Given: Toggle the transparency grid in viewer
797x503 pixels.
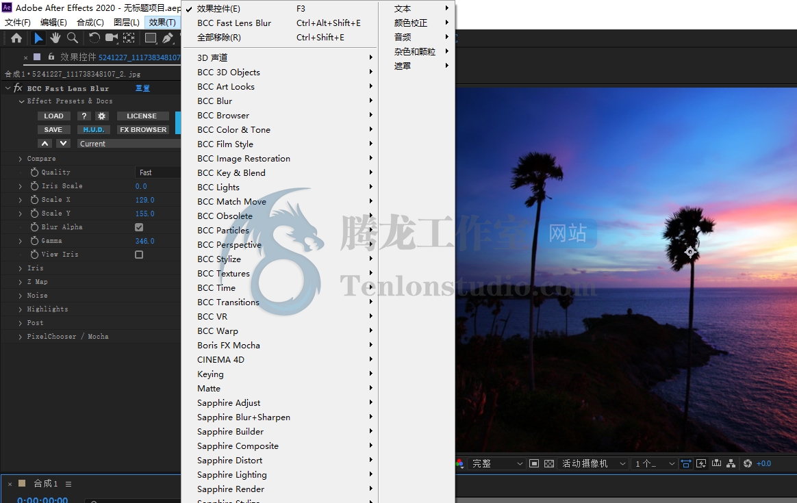Looking at the screenshot, I should pos(549,463).
